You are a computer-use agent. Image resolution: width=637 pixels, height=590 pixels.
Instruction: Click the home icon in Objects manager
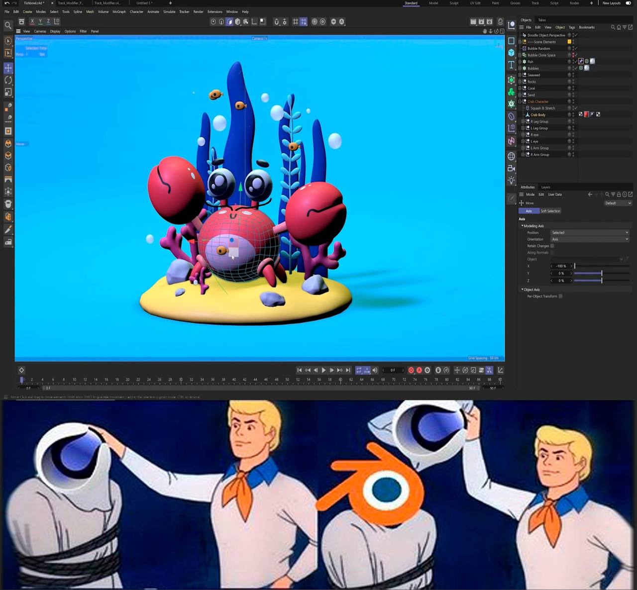click(619, 27)
